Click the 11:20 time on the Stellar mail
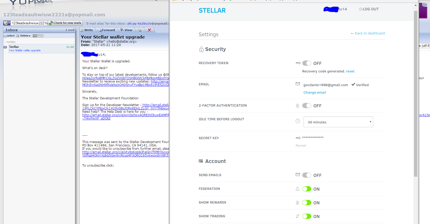Viewport: 430px width, 224px height. click(70, 47)
